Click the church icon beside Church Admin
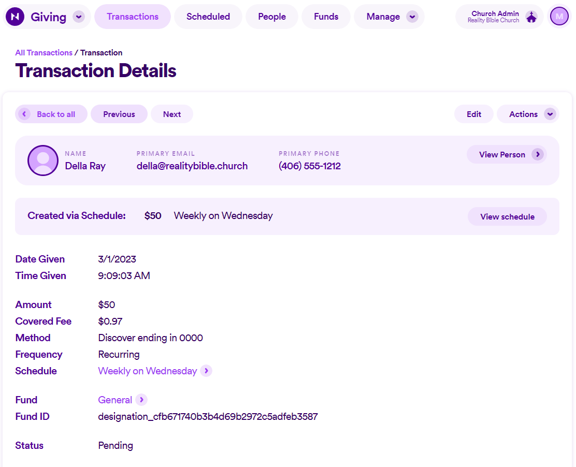This screenshot has width=576, height=467. (531, 16)
